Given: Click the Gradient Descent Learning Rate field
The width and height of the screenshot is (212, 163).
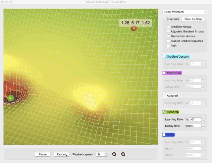Looking at the screenshot, I should pyautogui.click(x=196, y=64).
